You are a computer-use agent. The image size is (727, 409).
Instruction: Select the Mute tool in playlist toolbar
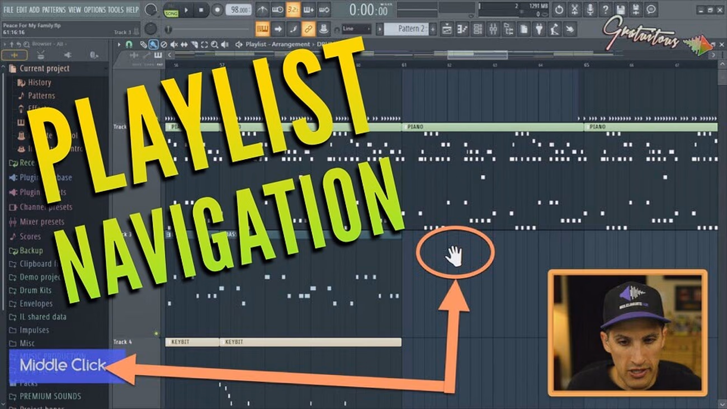pos(174,44)
